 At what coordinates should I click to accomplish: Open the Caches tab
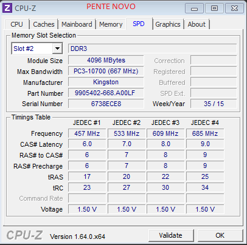coord(44,24)
